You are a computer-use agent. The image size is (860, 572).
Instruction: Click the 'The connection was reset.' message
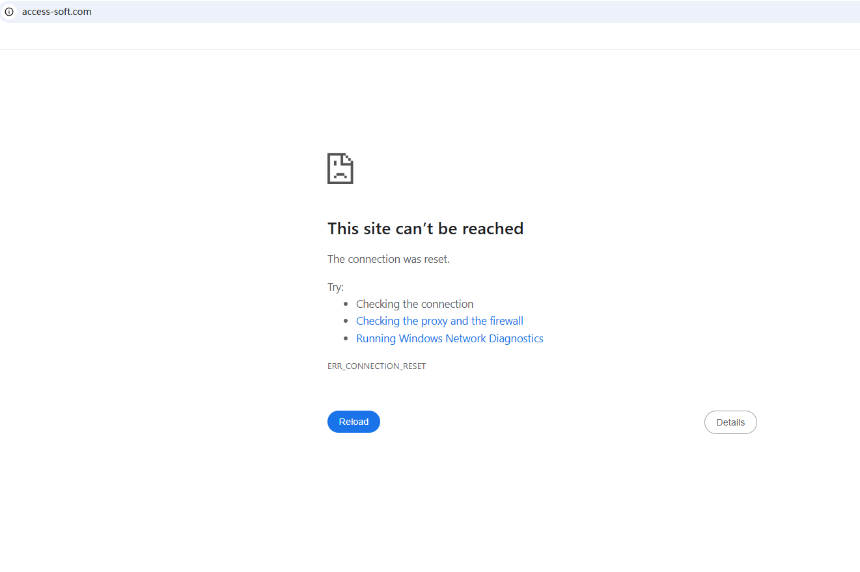coord(389,259)
